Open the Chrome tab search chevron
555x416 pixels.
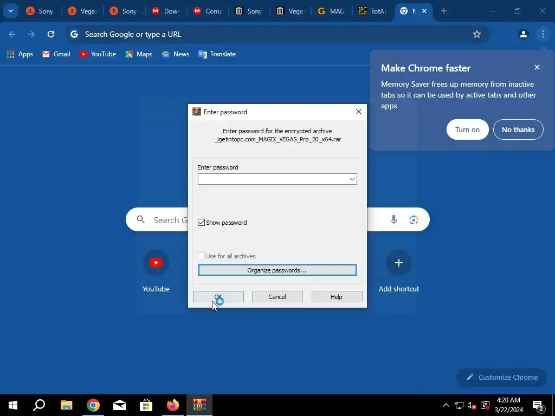[11, 11]
